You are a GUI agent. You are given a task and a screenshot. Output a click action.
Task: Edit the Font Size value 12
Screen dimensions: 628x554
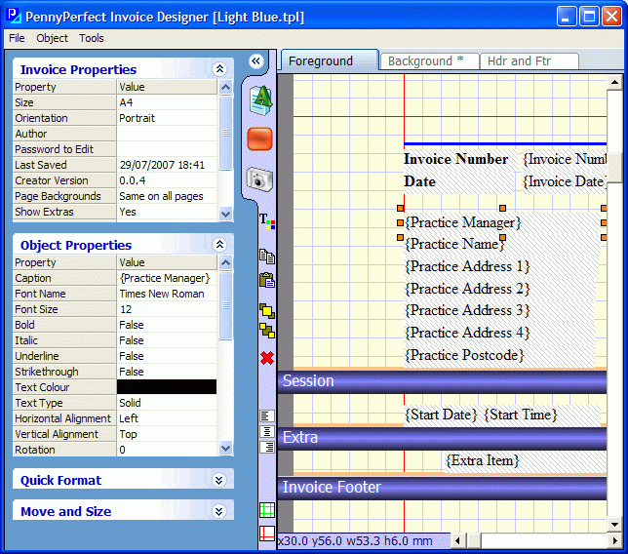point(167,309)
